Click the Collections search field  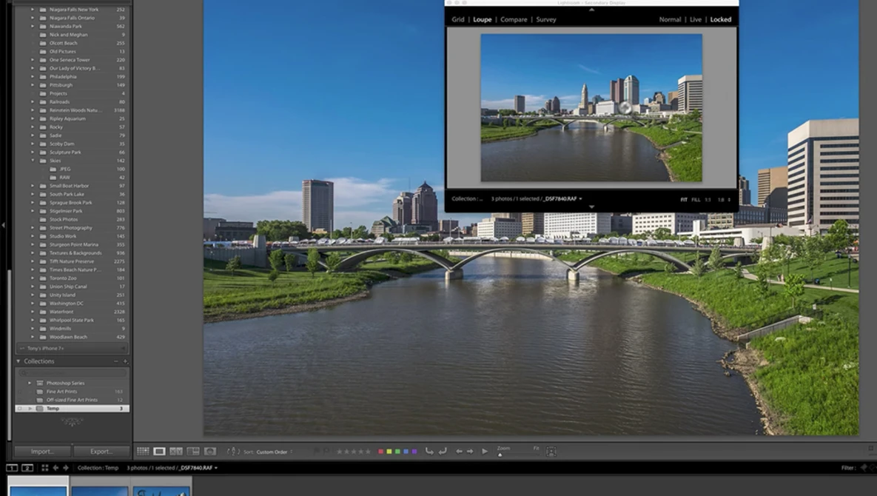pyautogui.click(x=73, y=372)
